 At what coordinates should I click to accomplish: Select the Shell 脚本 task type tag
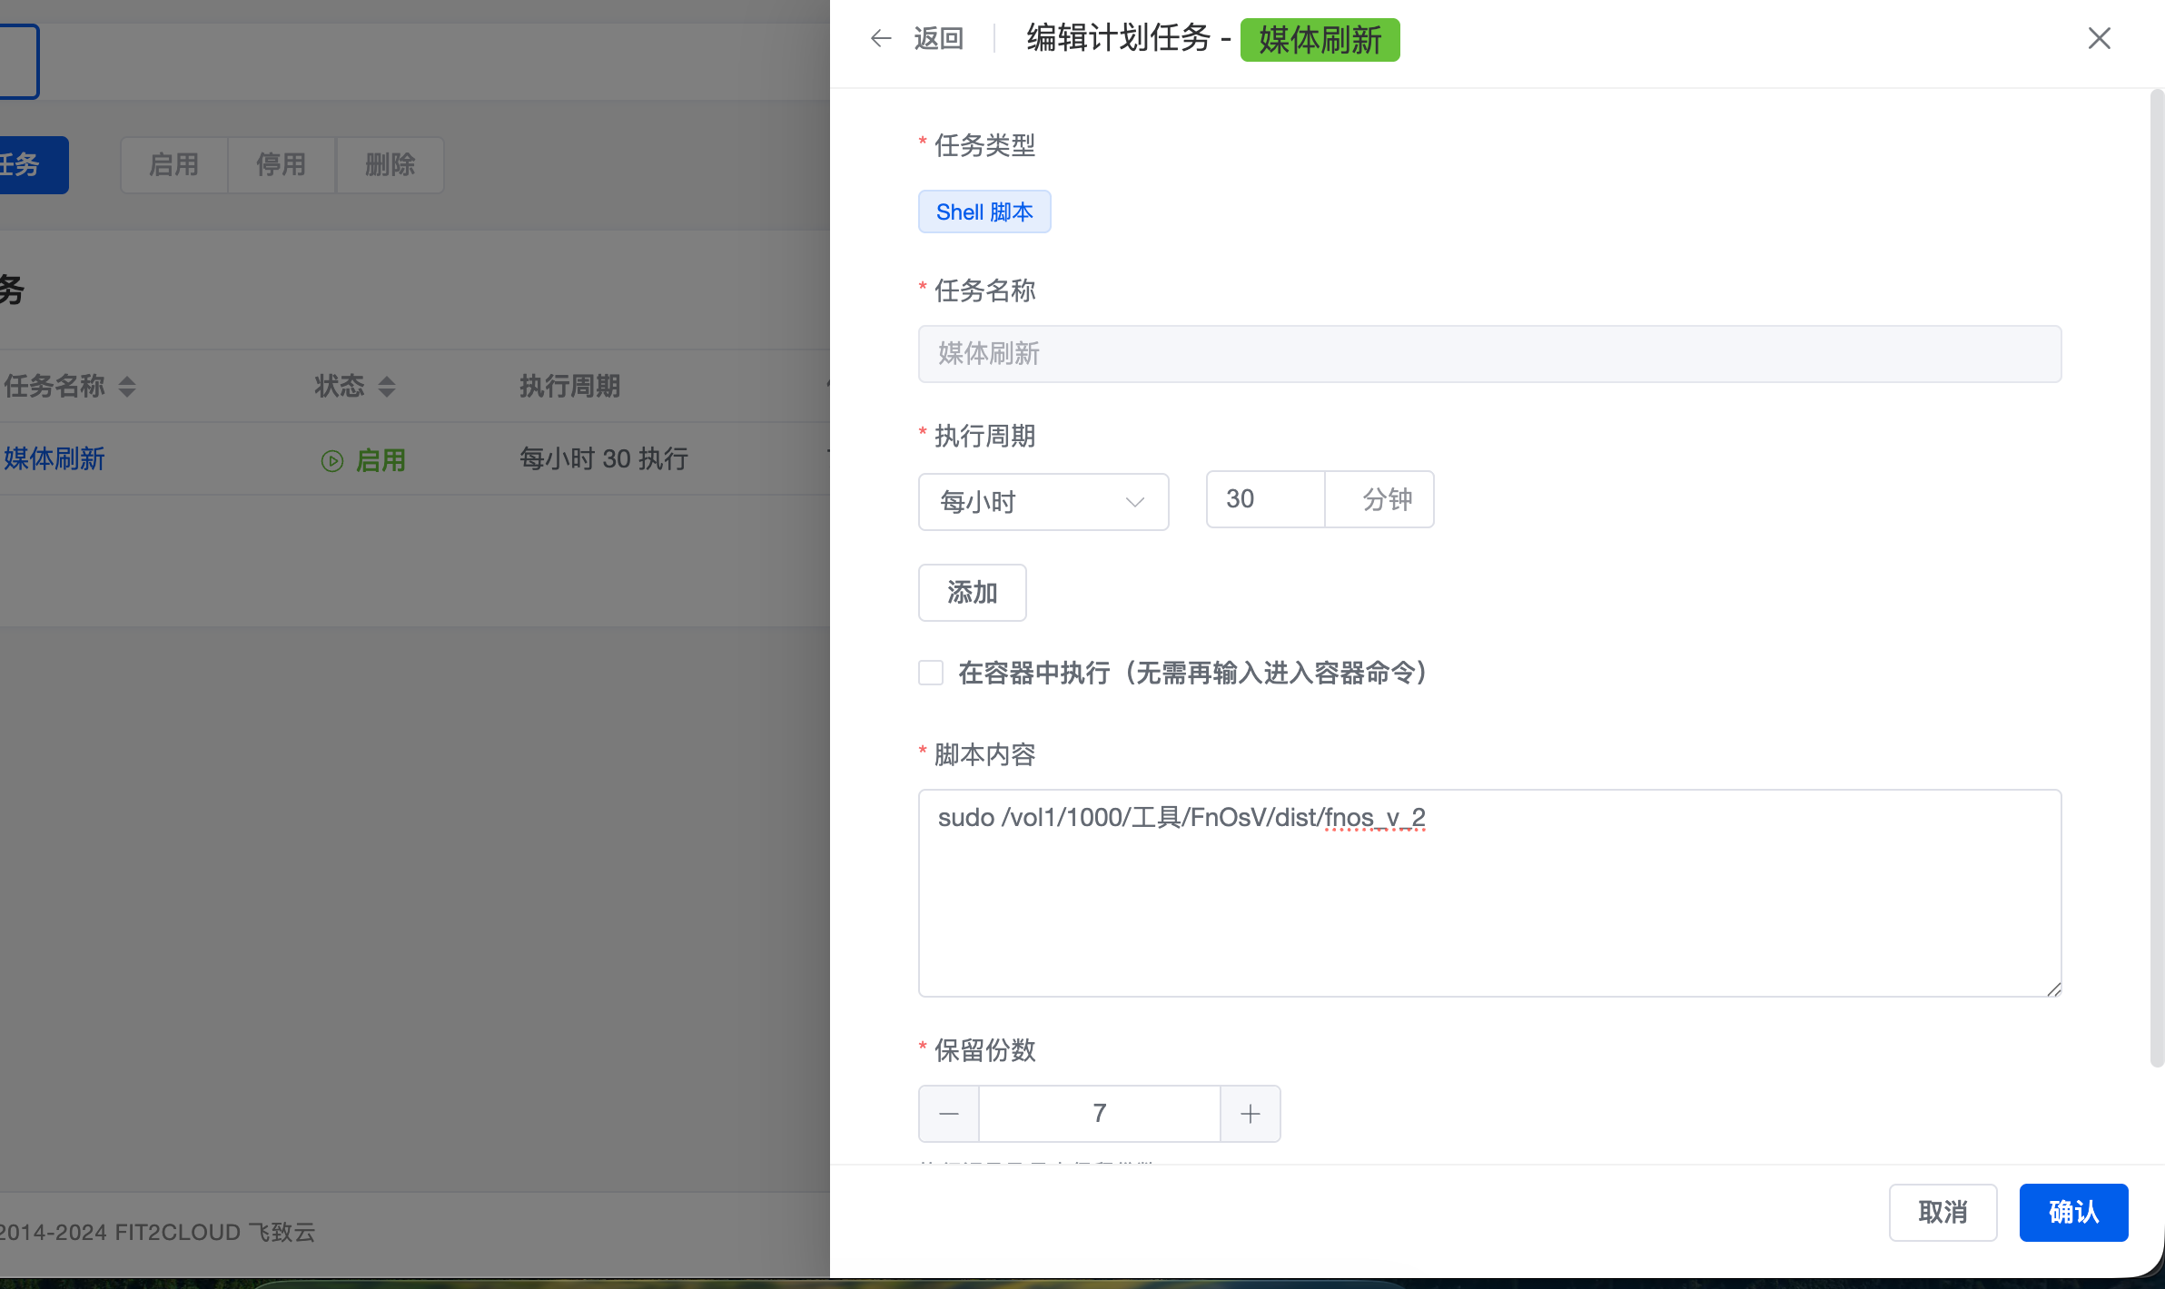[984, 212]
